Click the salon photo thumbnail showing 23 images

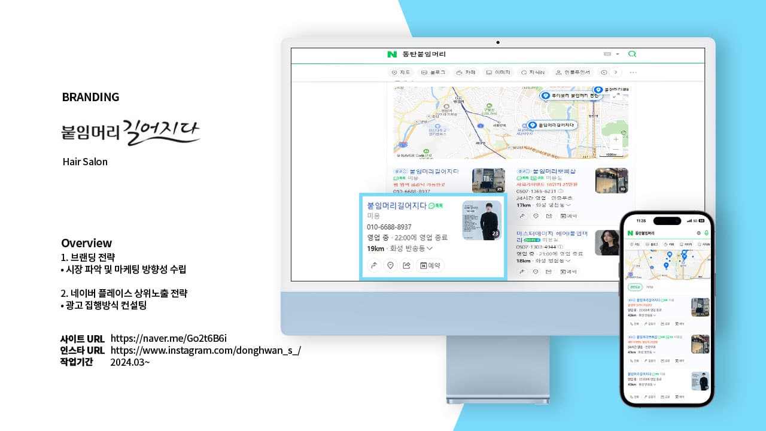[x=483, y=219]
